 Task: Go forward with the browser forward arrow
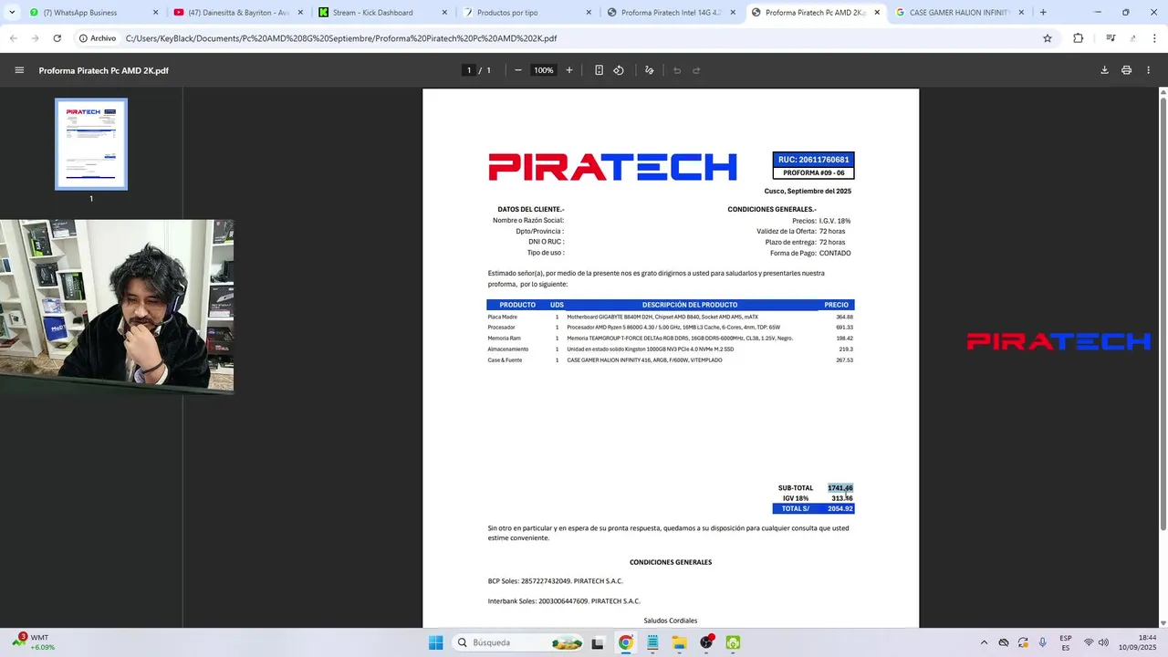[x=35, y=38]
